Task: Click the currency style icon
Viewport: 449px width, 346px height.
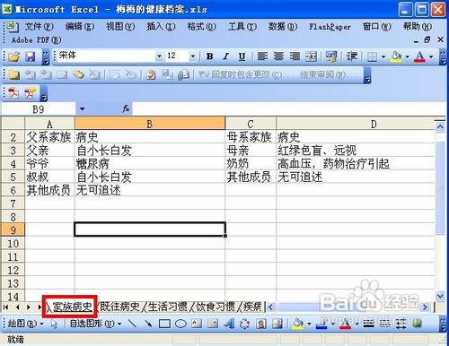Action: coord(331,56)
